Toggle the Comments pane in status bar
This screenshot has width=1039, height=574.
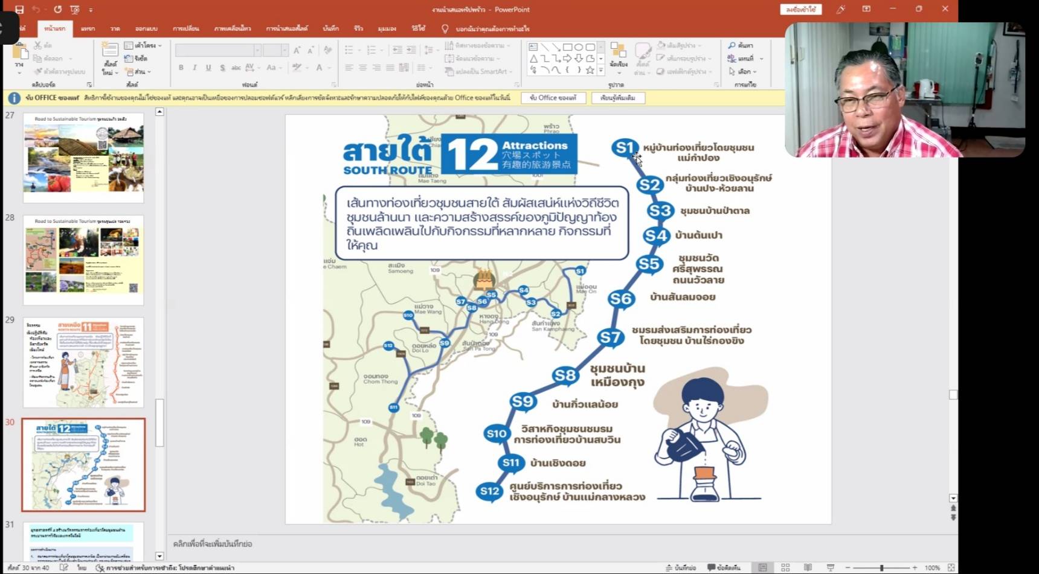pyautogui.click(x=724, y=567)
